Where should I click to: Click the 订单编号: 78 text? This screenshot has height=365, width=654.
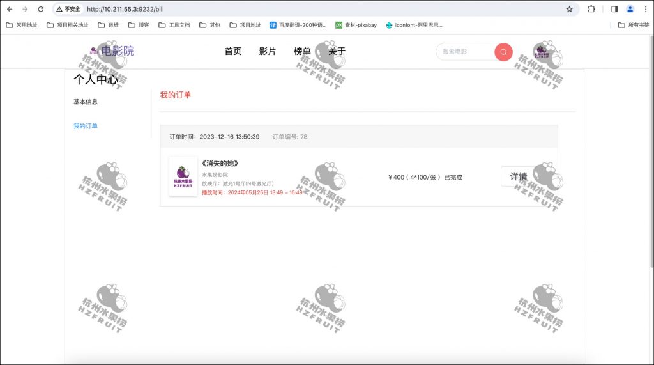pyautogui.click(x=290, y=137)
